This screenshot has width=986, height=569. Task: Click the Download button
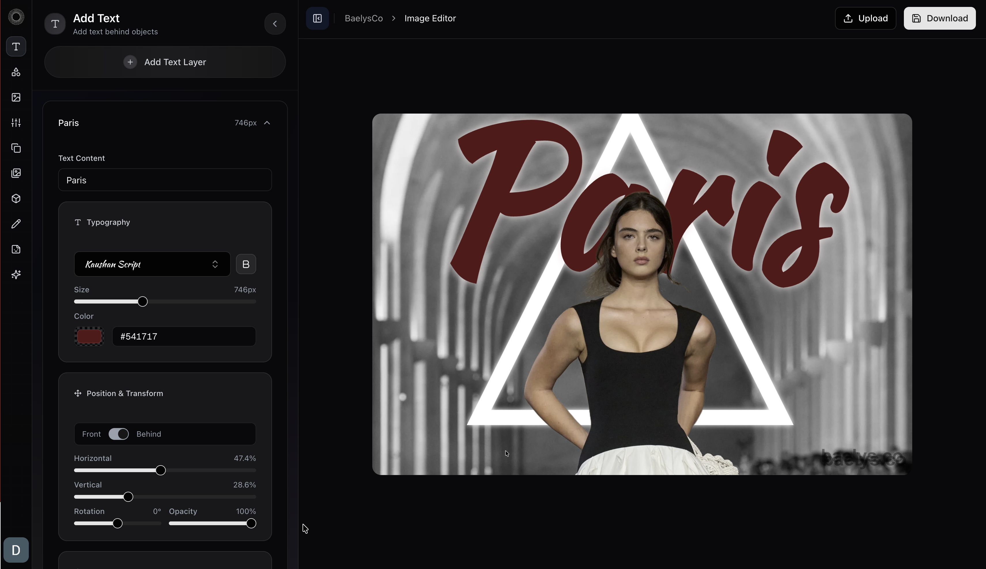(x=939, y=18)
